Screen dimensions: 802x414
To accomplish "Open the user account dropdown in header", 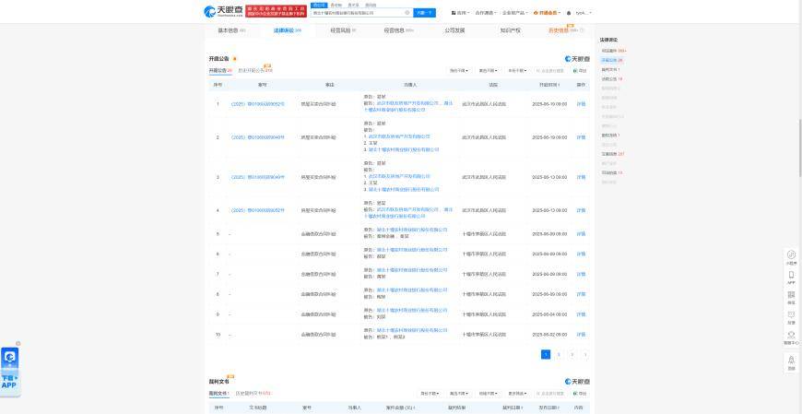I will click(584, 13).
